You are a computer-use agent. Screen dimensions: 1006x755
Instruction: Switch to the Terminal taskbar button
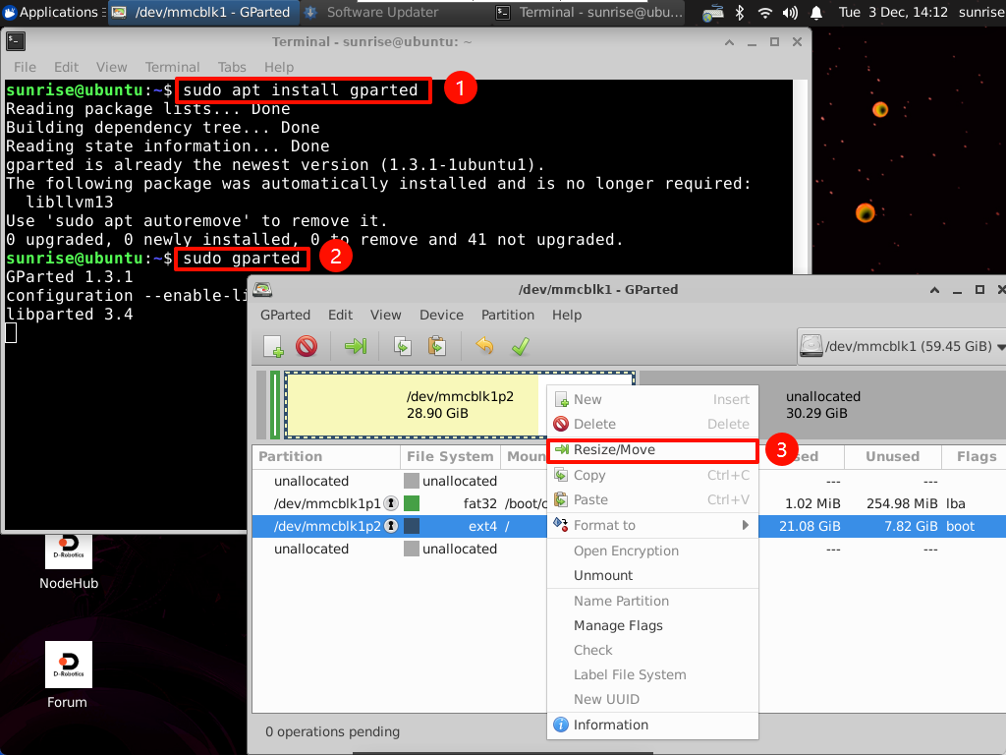tap(590, 12)
